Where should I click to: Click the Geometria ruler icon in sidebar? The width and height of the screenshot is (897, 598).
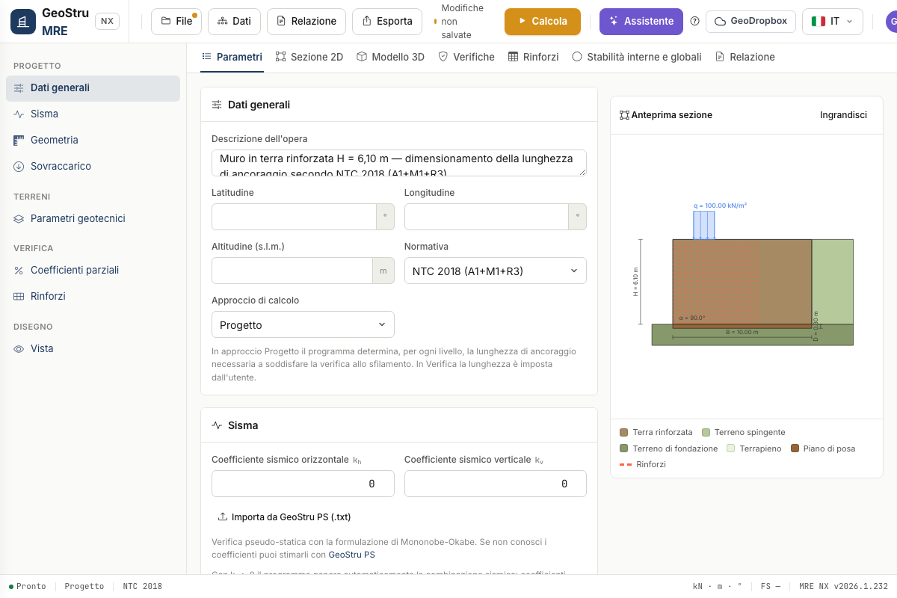pos(19,141)
